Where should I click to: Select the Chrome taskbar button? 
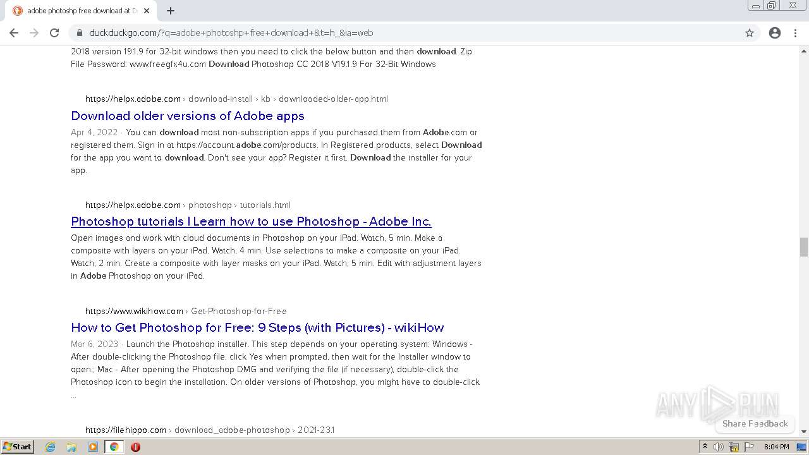(x=114, y=447)
